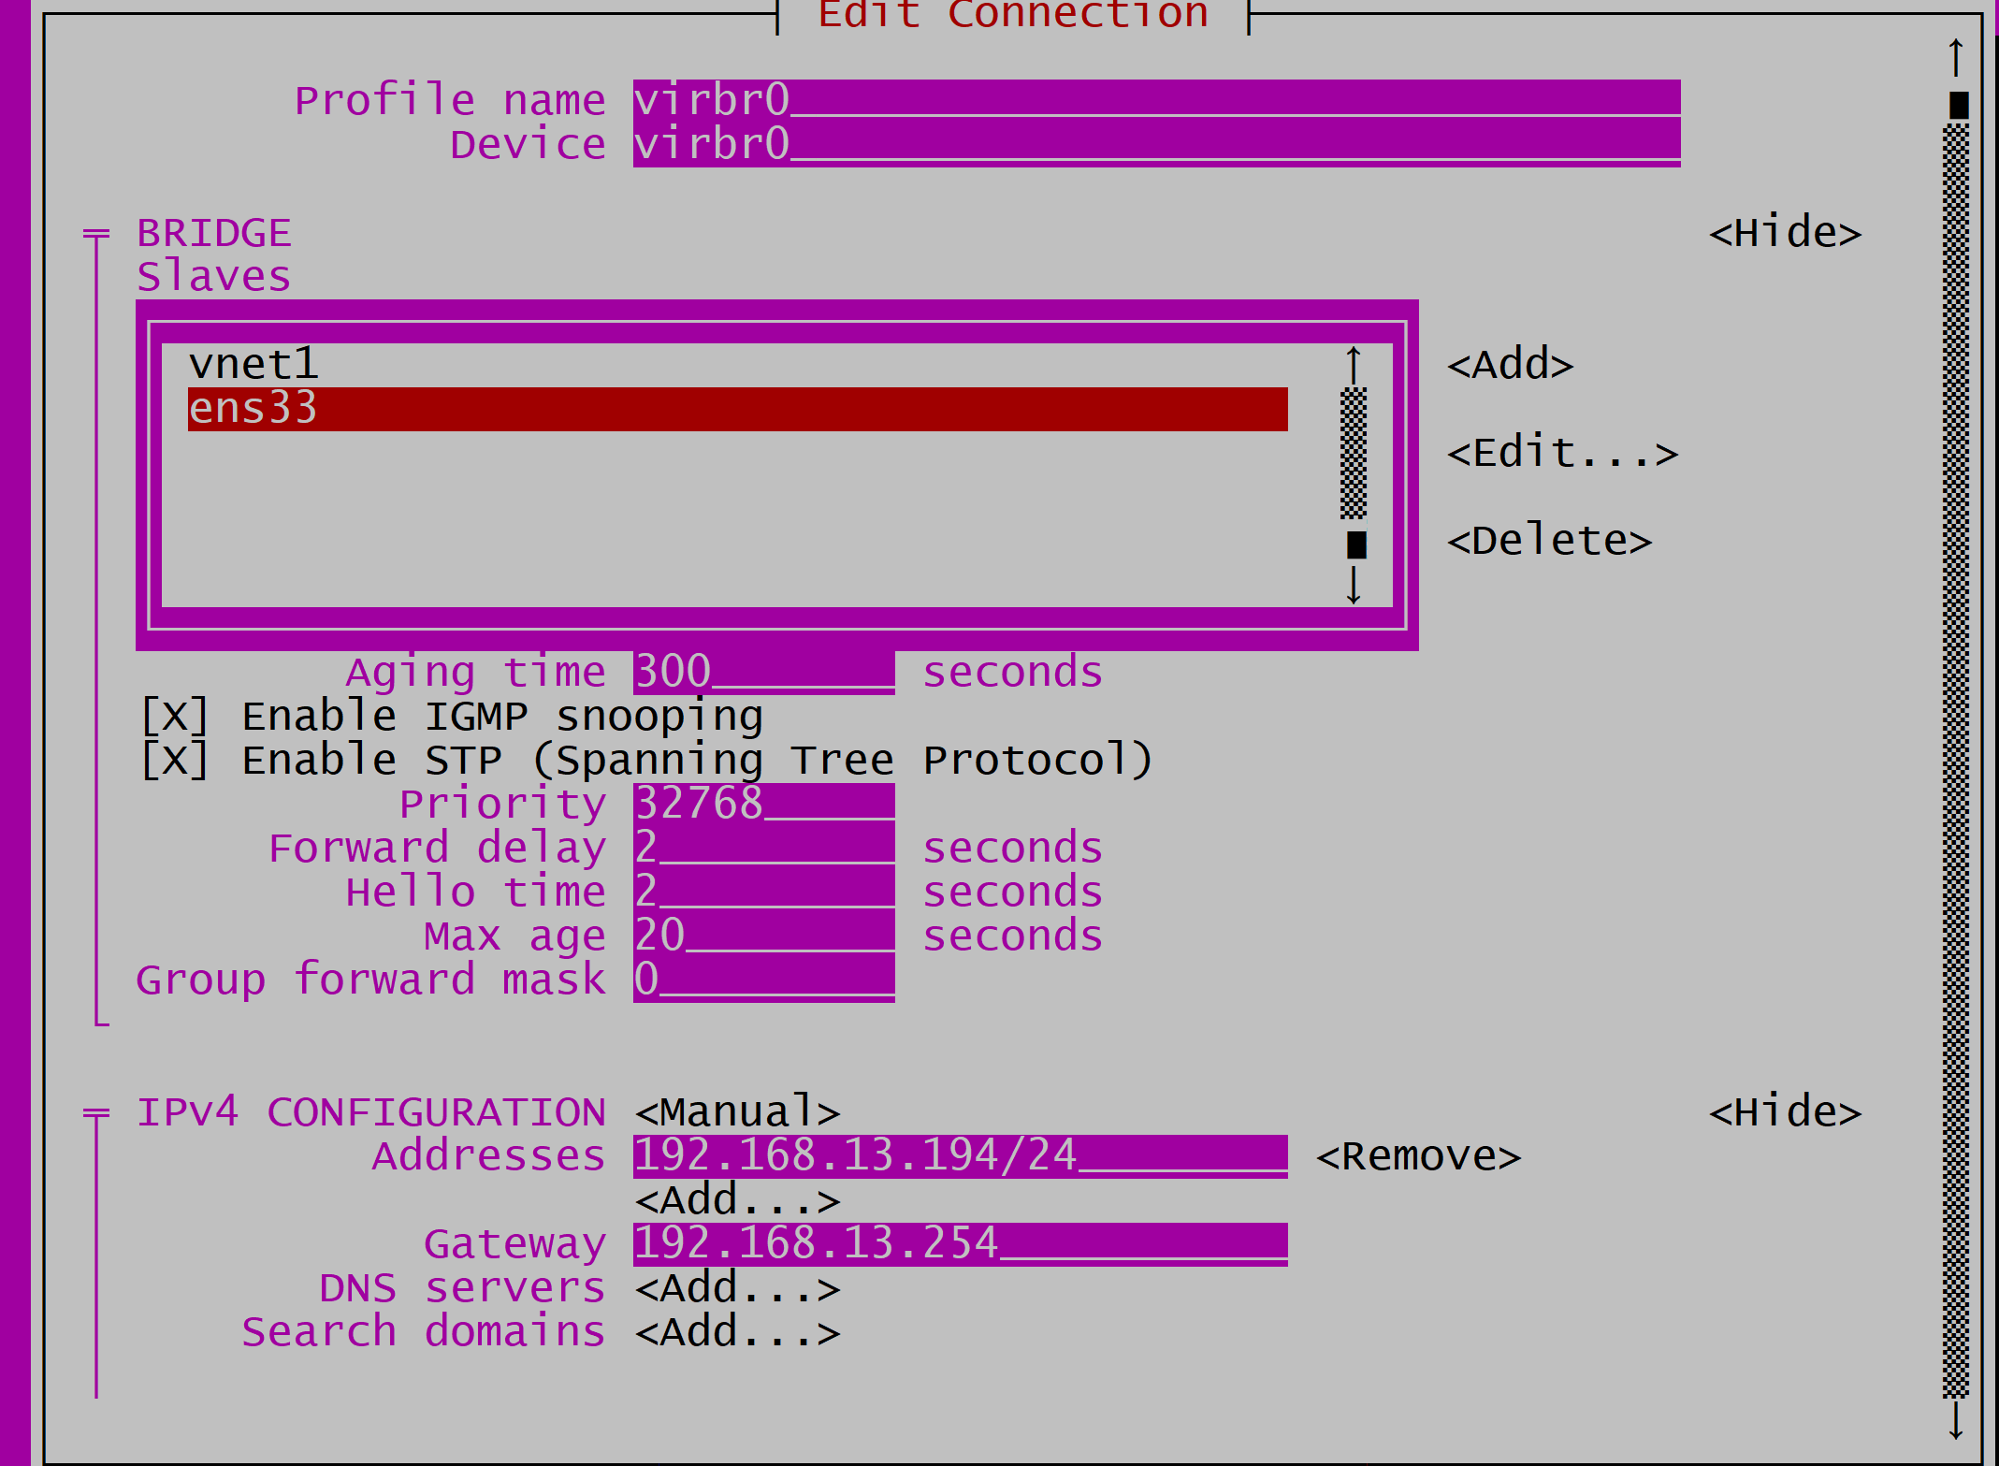
Task: Select ens33 in the slaves list
Action: pos(253,409)
